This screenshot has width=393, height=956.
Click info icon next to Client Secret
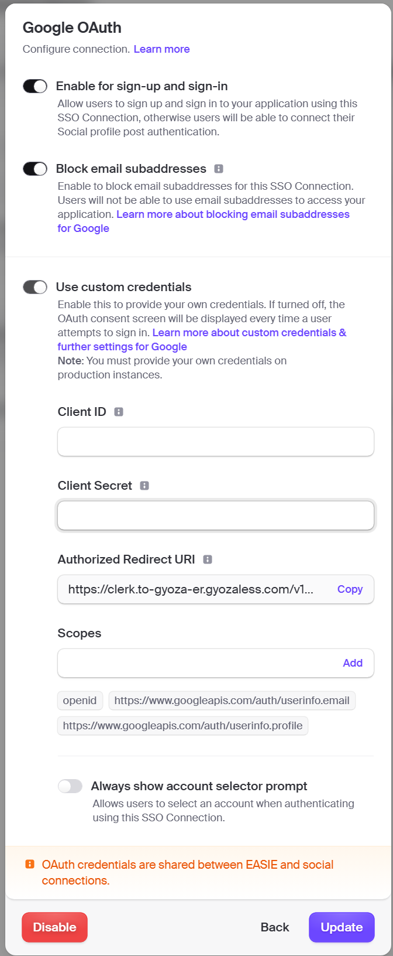point(144,486)
